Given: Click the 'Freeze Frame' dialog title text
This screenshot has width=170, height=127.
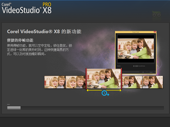Looking at the screenshot, I should coord(136,32).
